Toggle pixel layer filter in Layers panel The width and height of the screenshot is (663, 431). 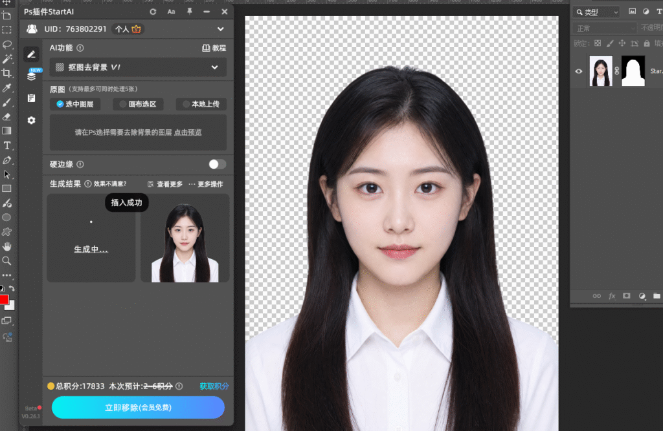pos(632,12)
